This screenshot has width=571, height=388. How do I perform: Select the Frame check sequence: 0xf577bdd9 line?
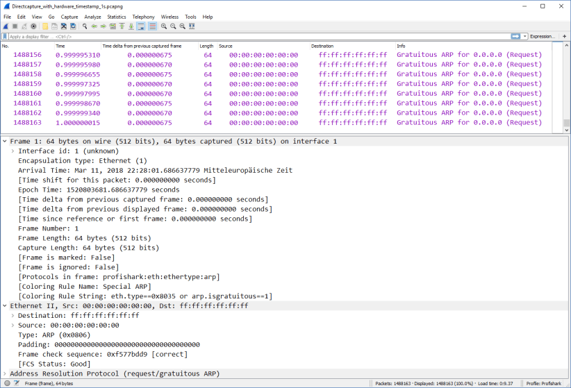[x=103, y=354]
